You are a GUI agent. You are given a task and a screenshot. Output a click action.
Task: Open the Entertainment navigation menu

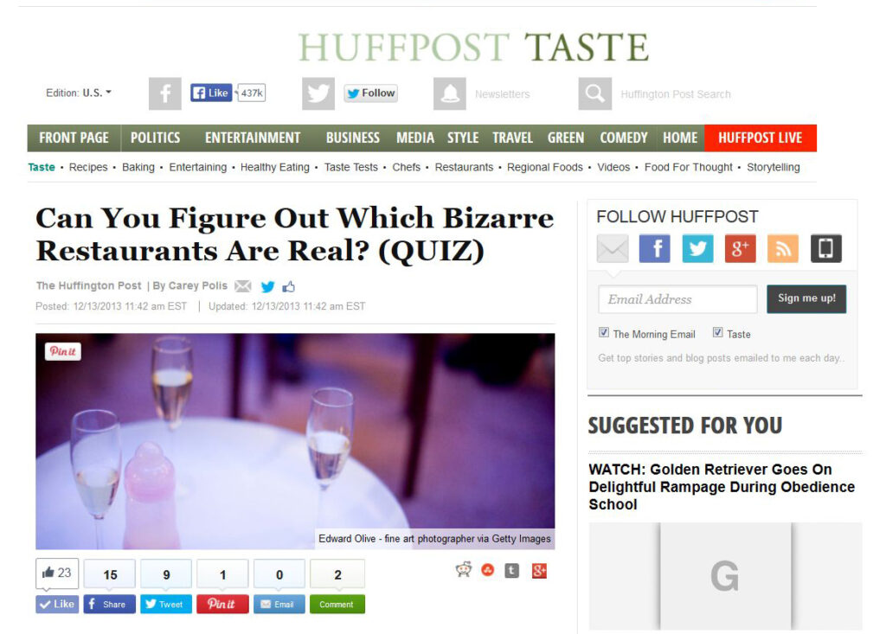point(253,138)
